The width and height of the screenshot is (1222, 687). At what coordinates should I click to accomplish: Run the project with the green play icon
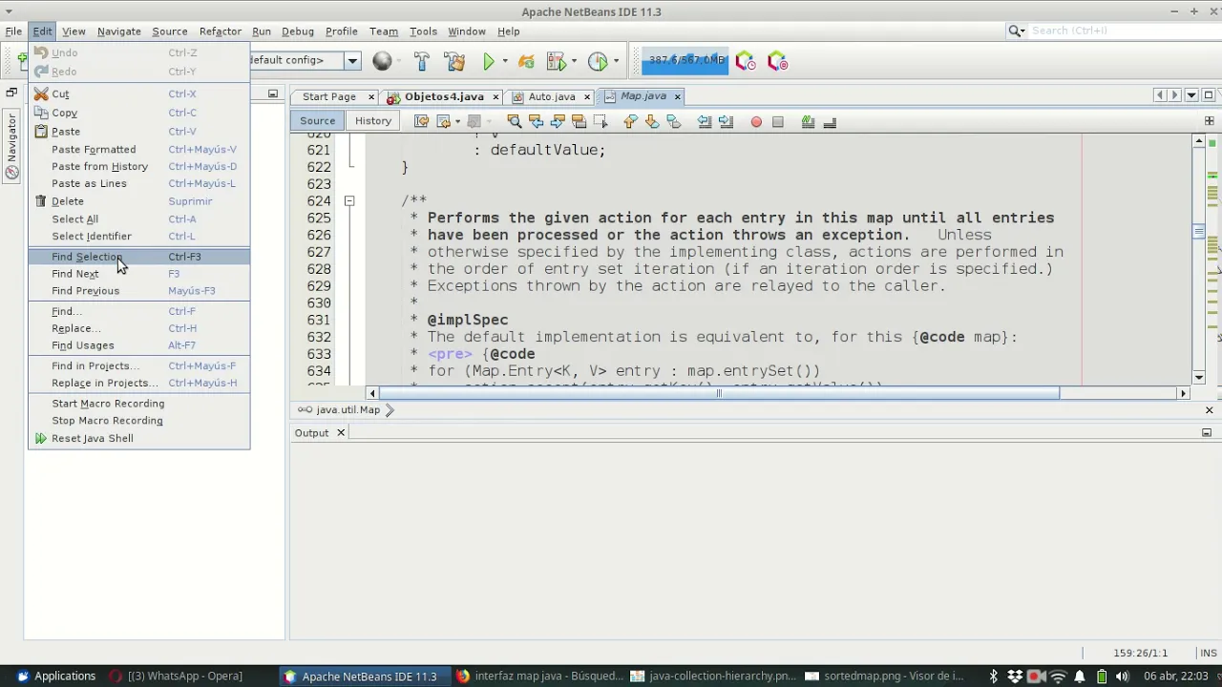click(x=489, y=61)
